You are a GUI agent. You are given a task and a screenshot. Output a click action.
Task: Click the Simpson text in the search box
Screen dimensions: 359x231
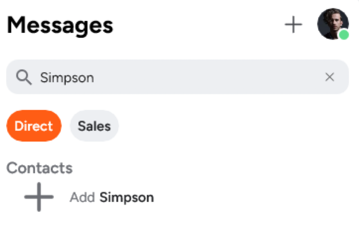67,78
